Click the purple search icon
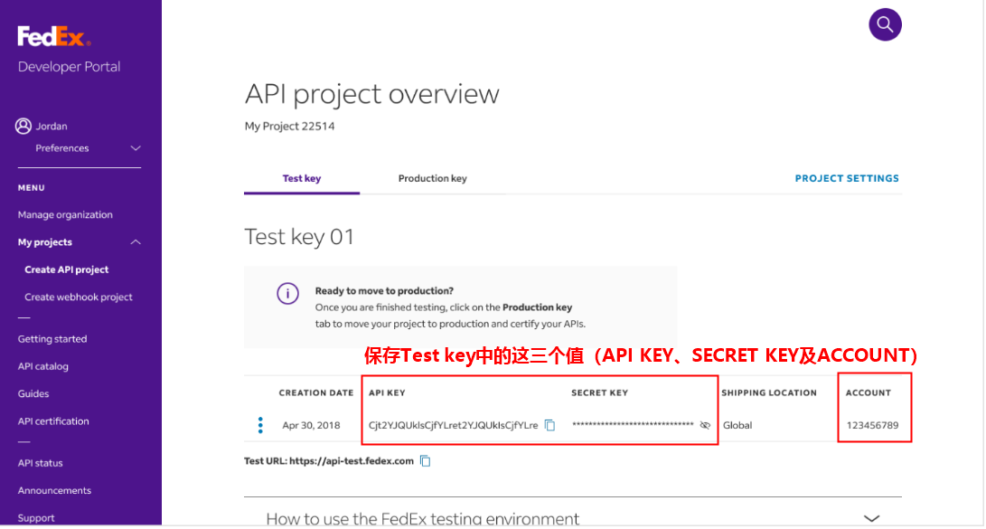 pyautogui.click(x=885, y=24)
